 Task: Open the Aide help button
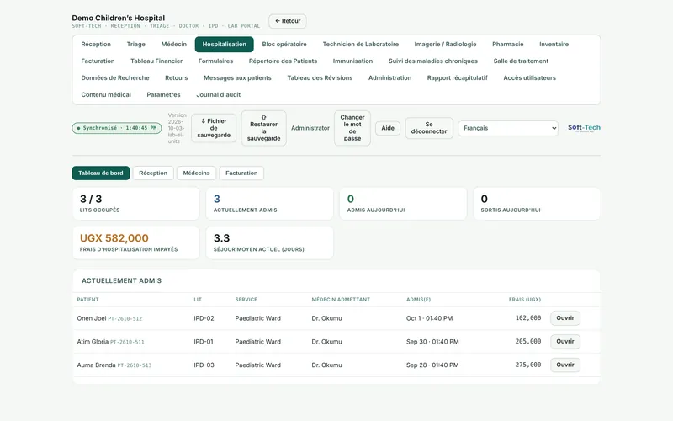click(388, 128)
